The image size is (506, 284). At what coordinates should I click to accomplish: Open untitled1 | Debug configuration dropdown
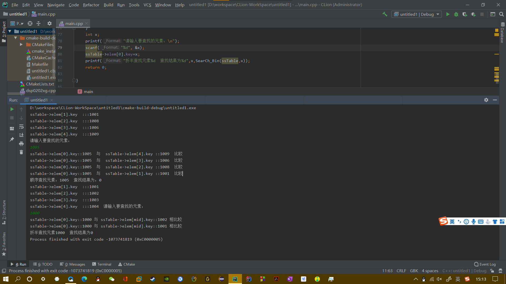coord(416,14)
